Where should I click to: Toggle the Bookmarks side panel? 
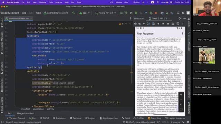click(x=2, y=85)
